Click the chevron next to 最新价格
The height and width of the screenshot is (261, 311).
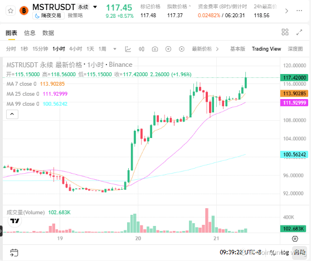point(217,49)
